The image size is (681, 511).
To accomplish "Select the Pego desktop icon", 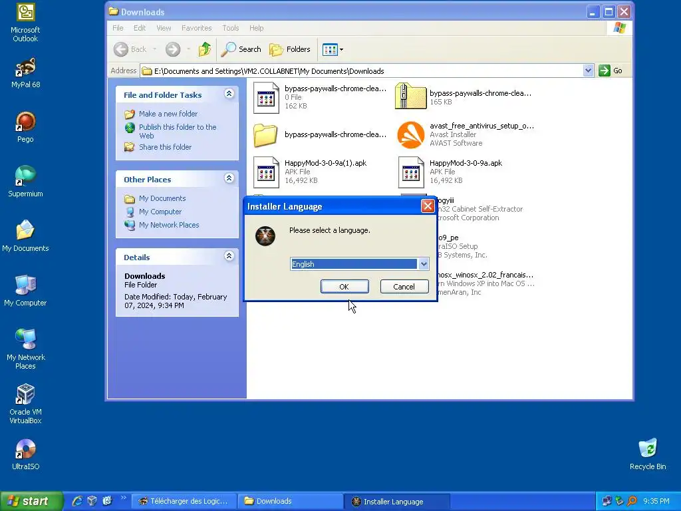I will coord(25,127).
